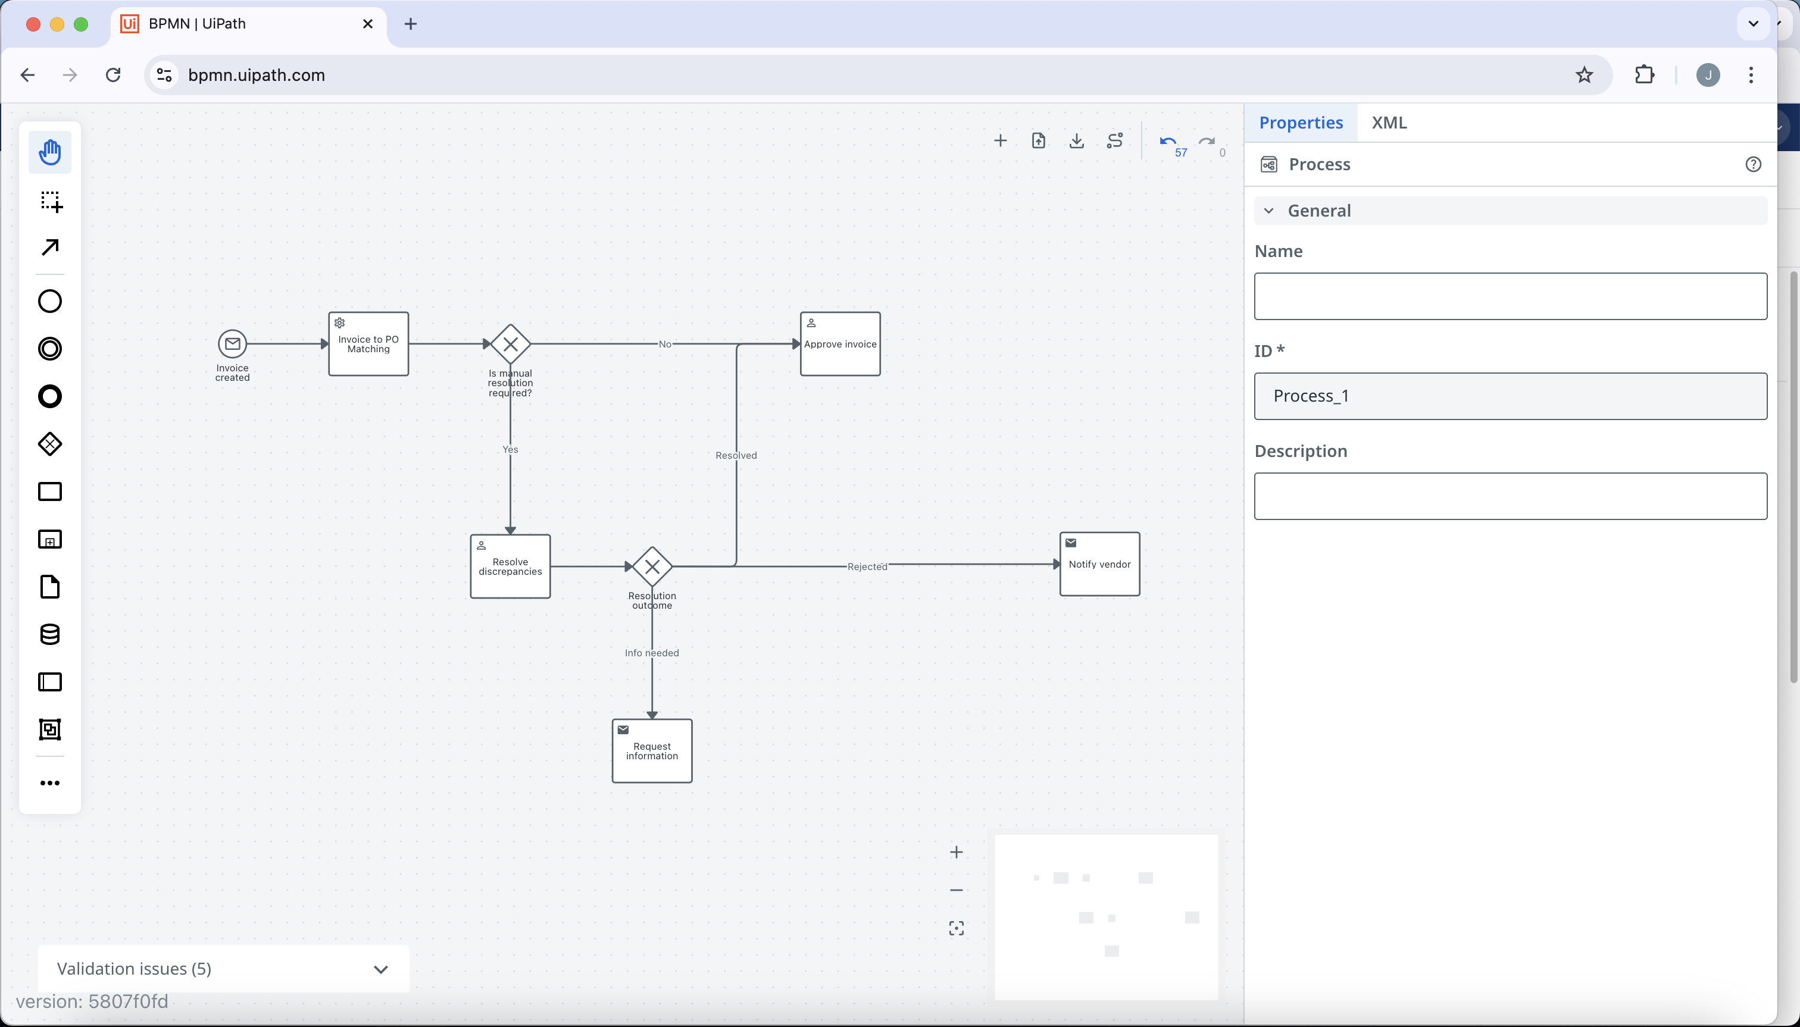Create a pool or participant from palette
Image resolution: width=1800 pixels, height=1027 pixels.
coord(50,682)
